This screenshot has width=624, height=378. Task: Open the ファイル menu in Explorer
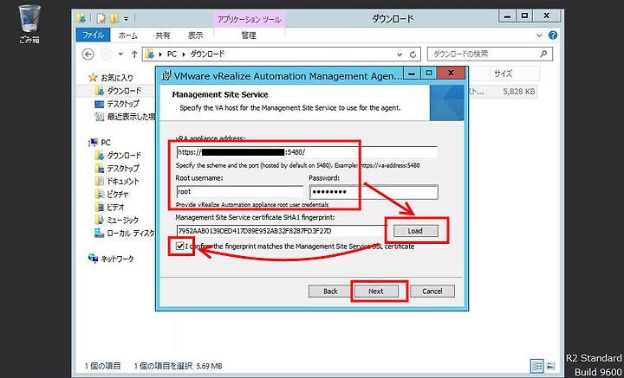pos(94,35)
